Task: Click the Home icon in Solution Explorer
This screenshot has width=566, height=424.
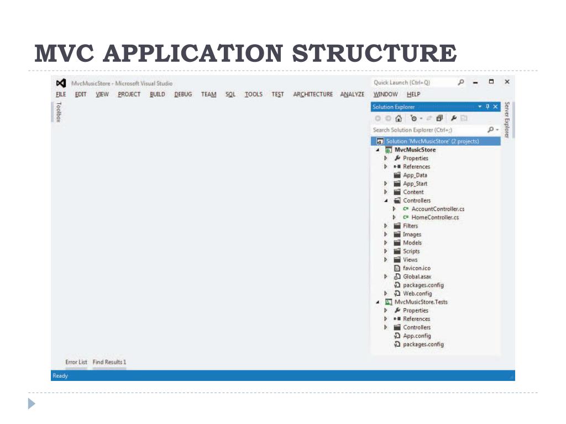Action: 399,118
